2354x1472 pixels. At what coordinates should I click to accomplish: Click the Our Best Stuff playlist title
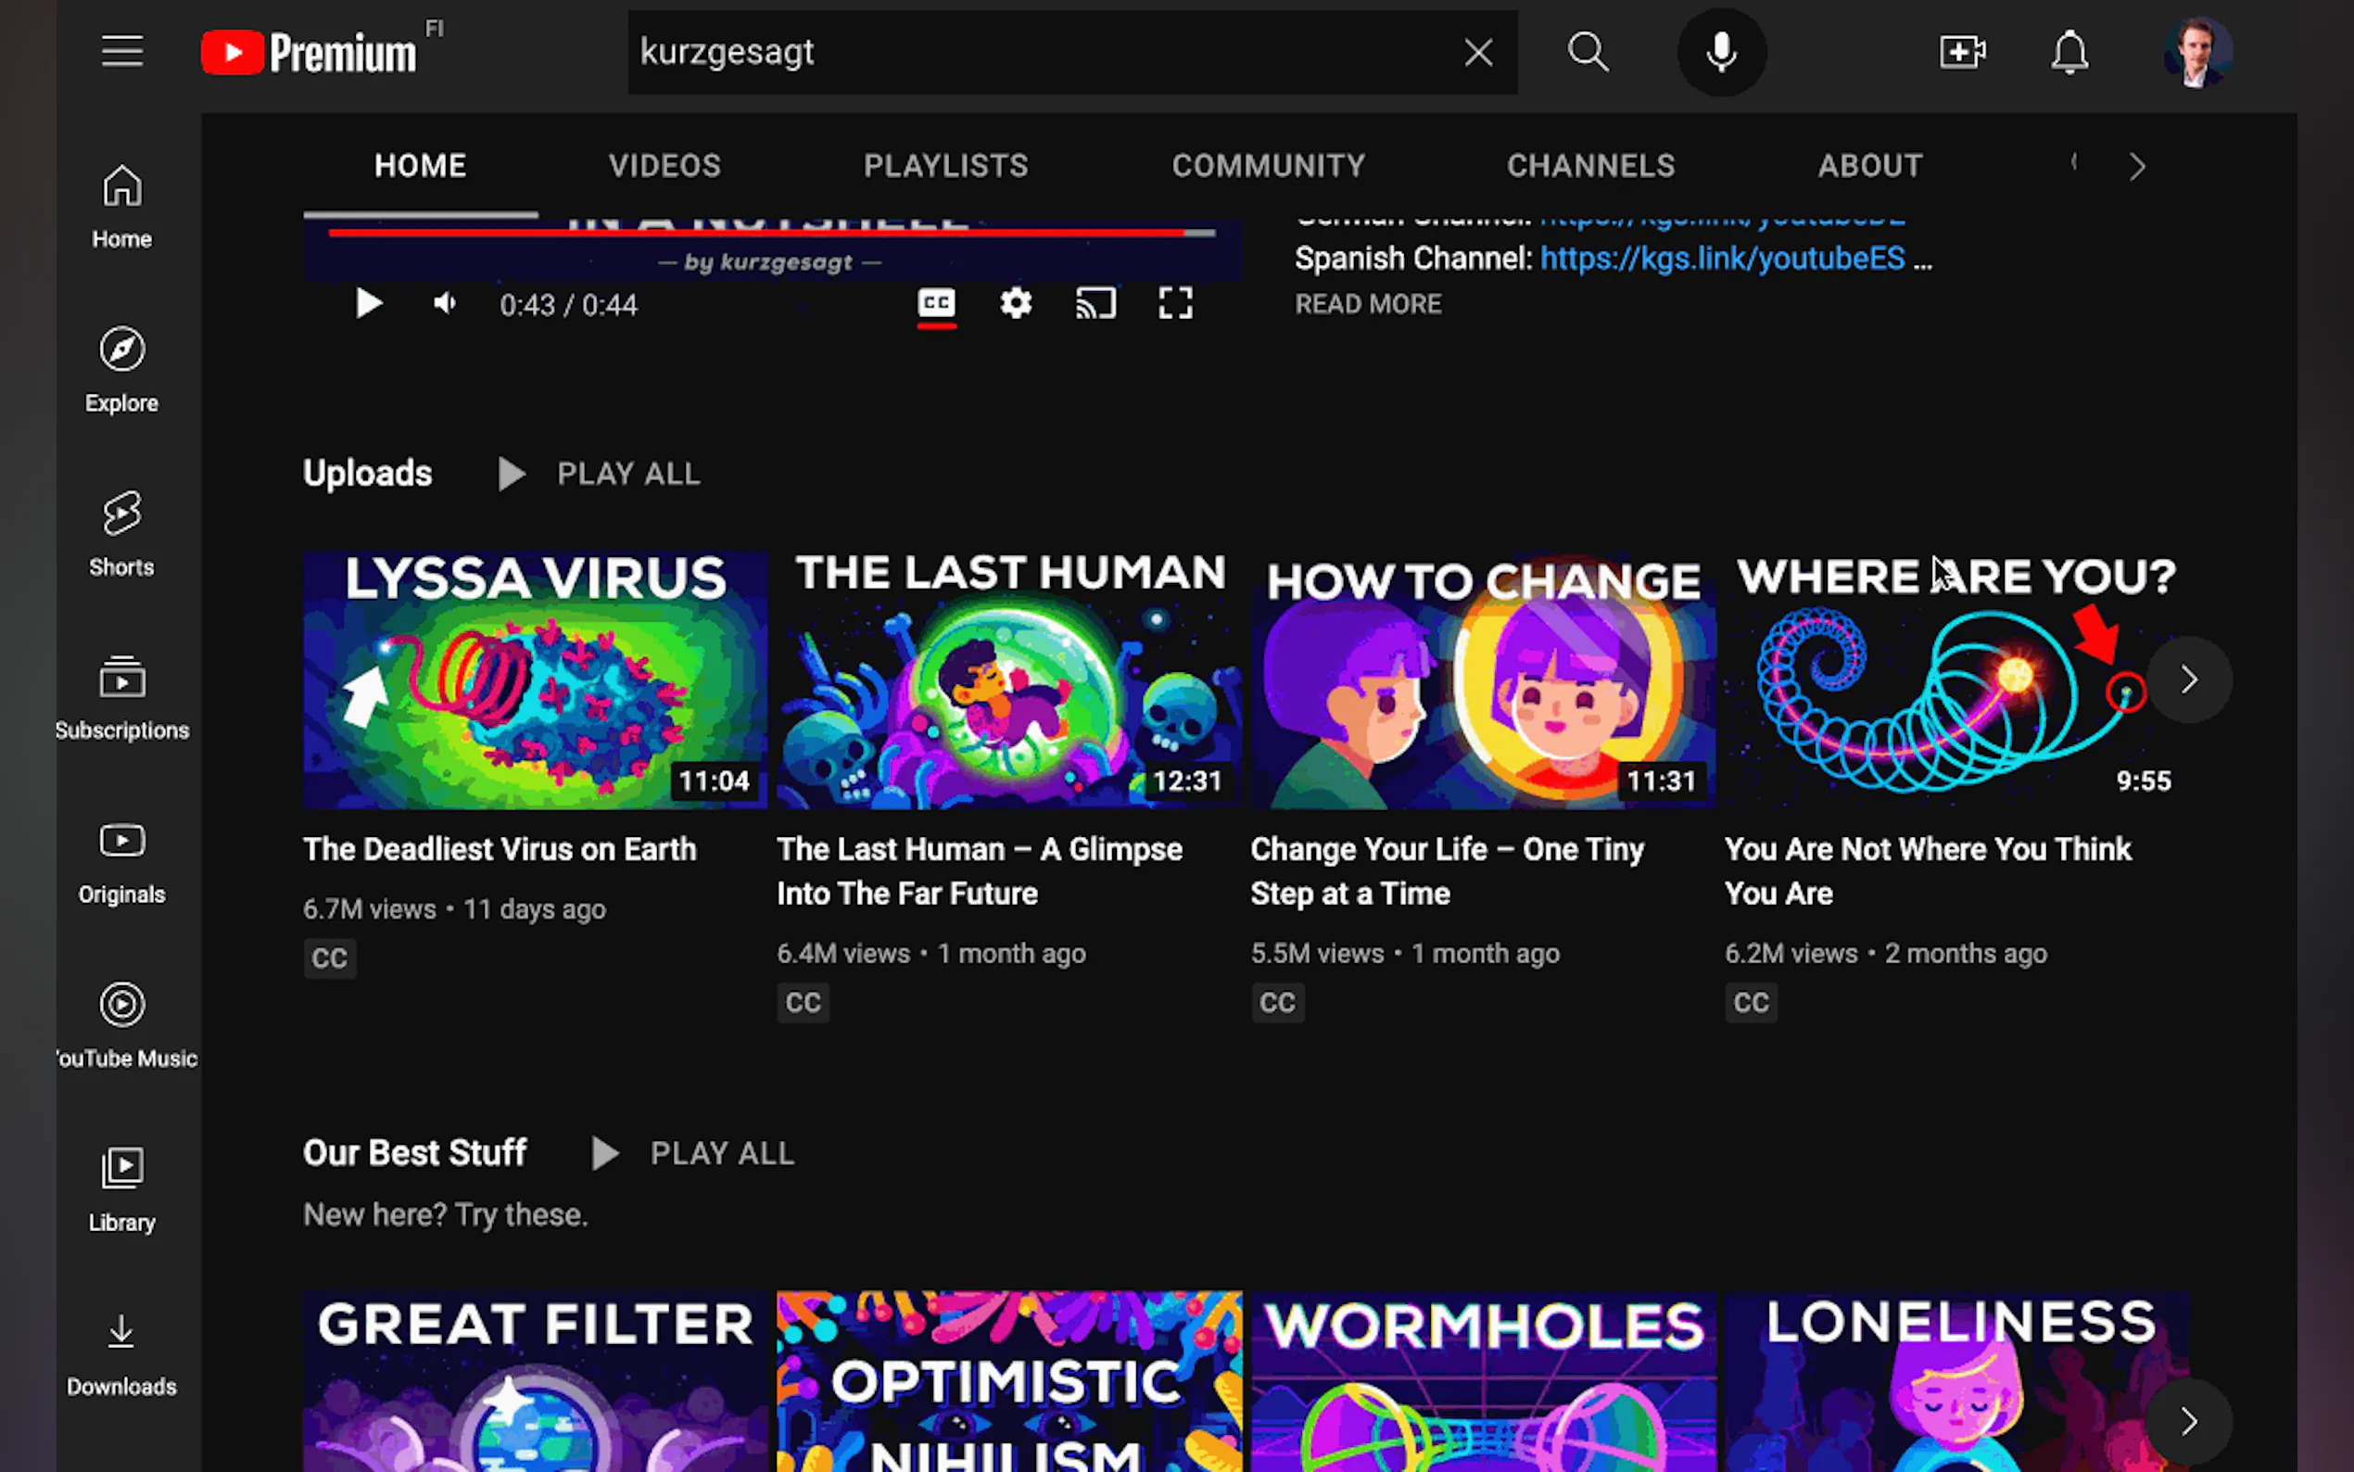point(414,1153)
